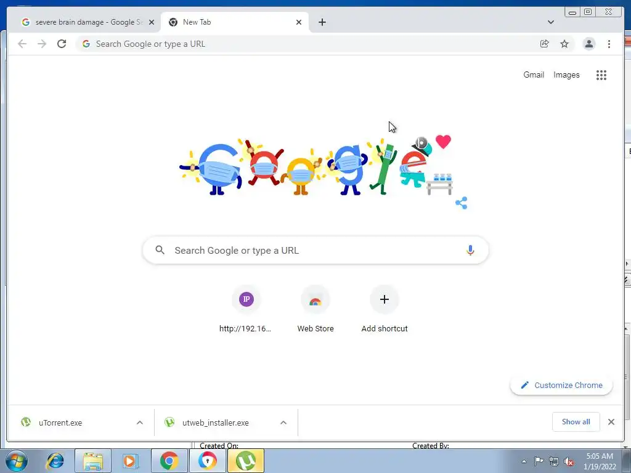Select the New Tab tab
631x473 pixels.
[235, 22]
